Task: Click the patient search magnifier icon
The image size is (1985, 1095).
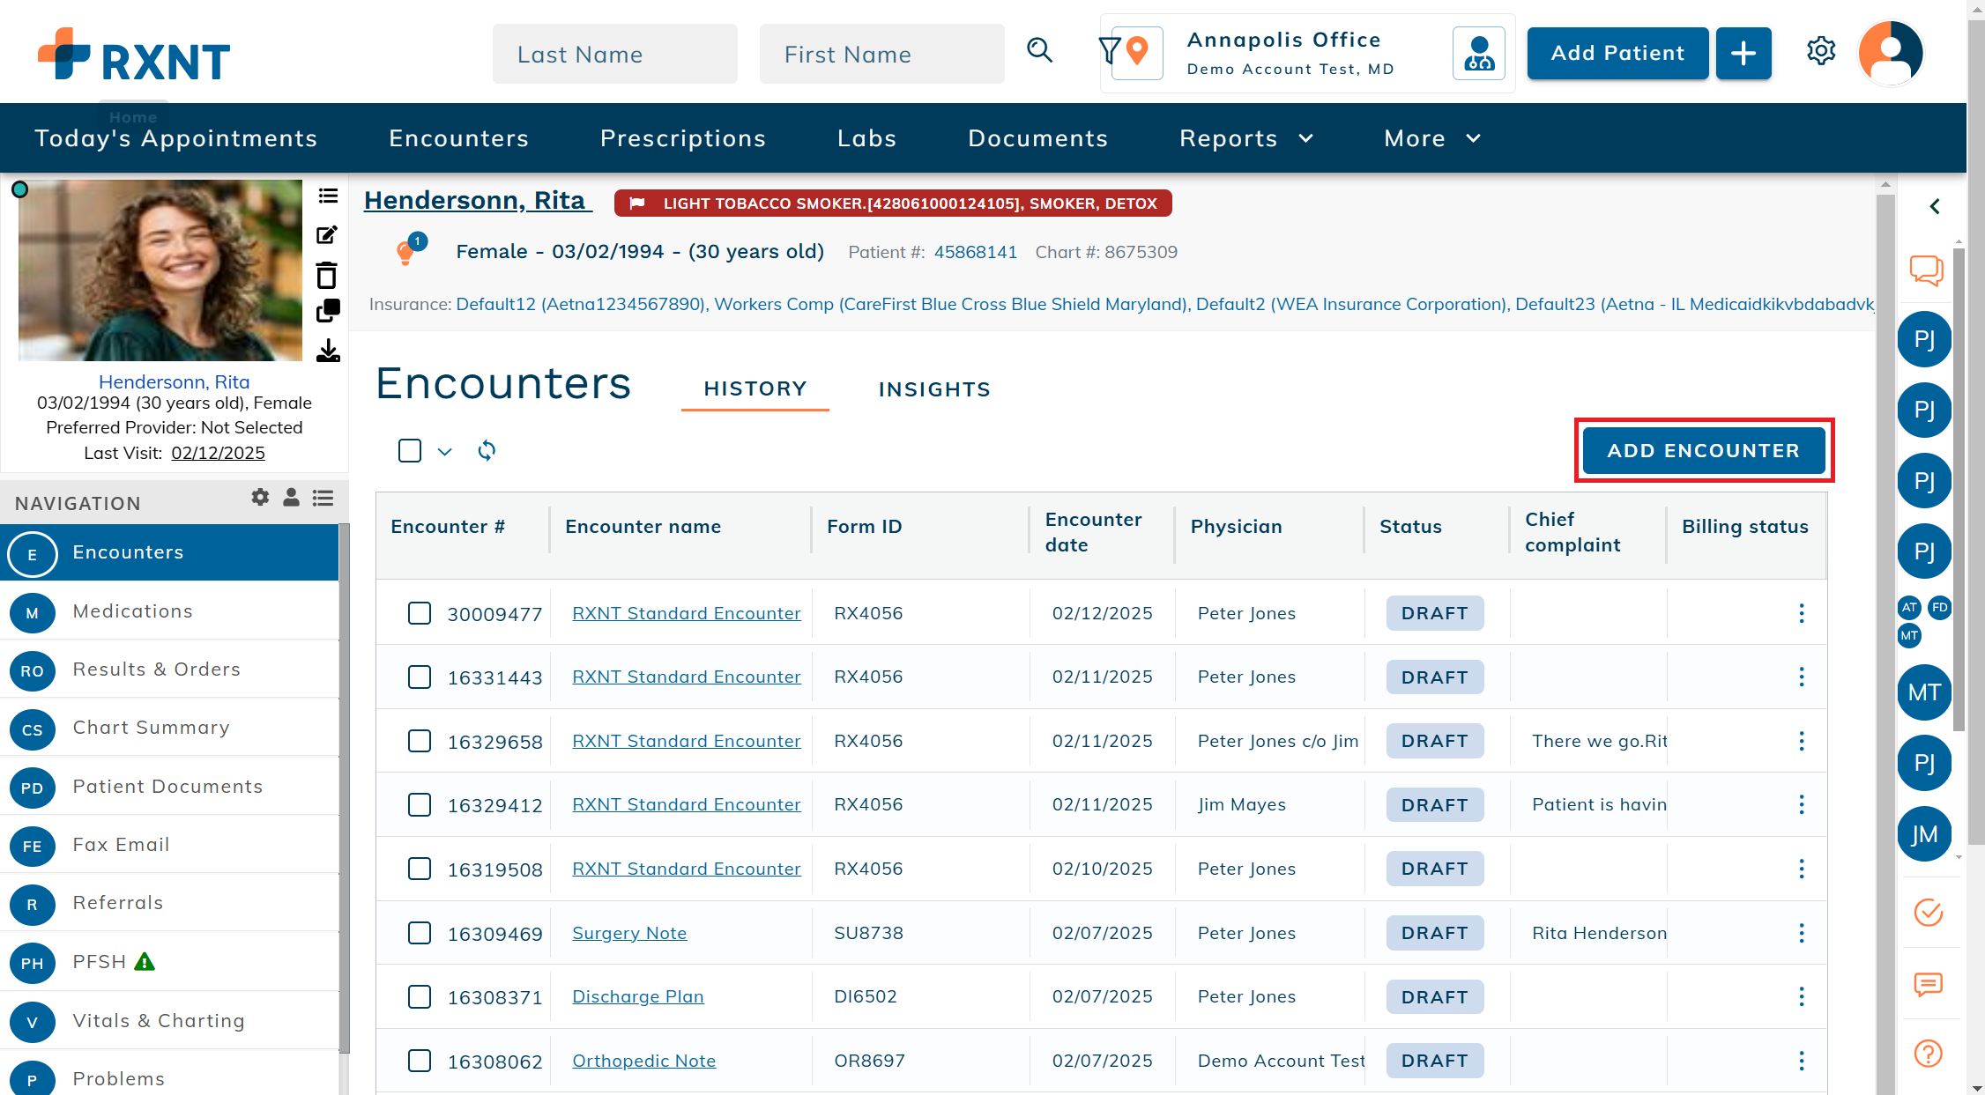Action: point(1040,50)
